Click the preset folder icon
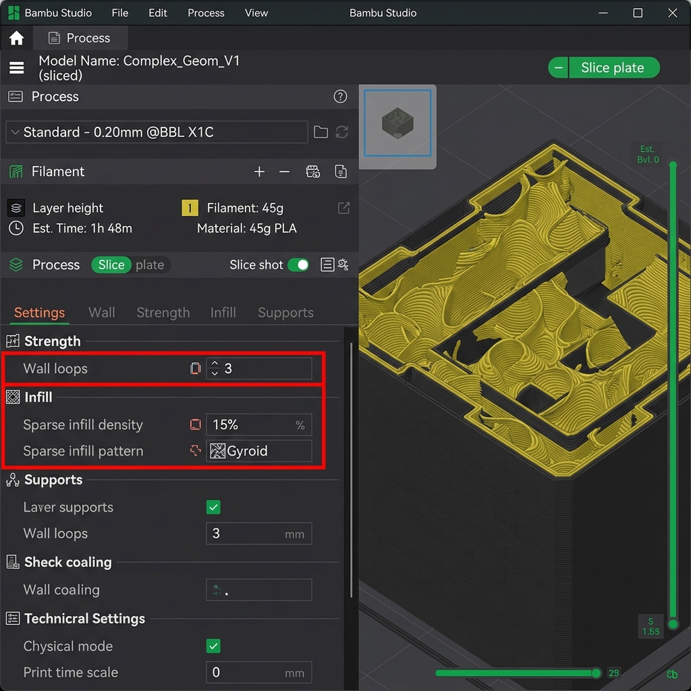Screen dimensions: 691x691 coord(321,132)
